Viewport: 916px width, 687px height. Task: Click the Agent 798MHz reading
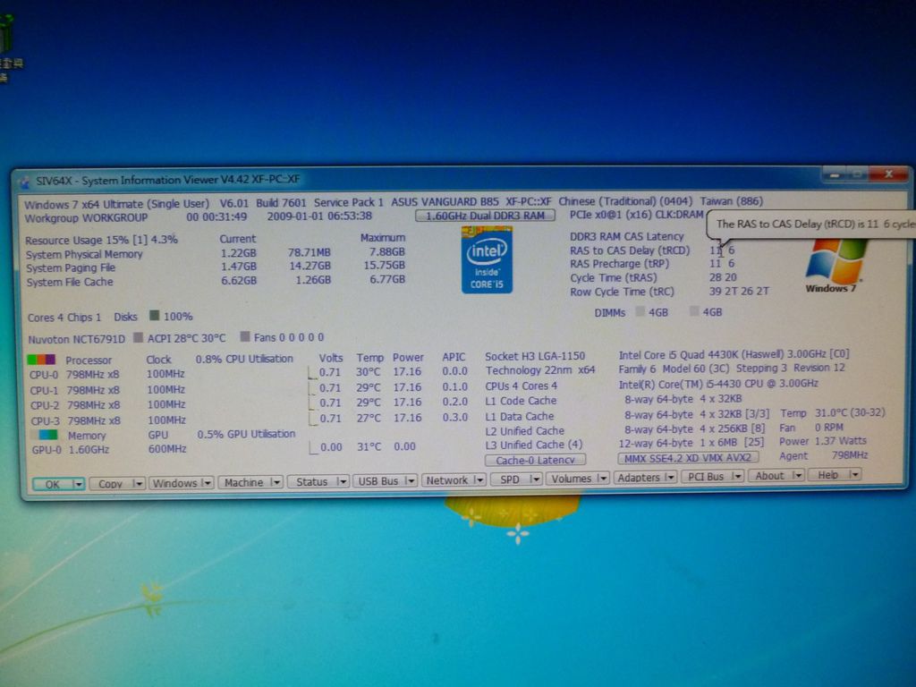pos(823,455)
